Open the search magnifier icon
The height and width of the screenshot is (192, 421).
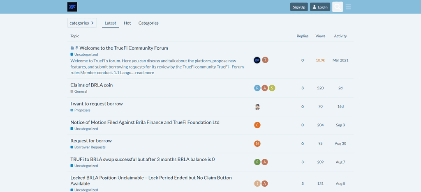tap(338, 7)
